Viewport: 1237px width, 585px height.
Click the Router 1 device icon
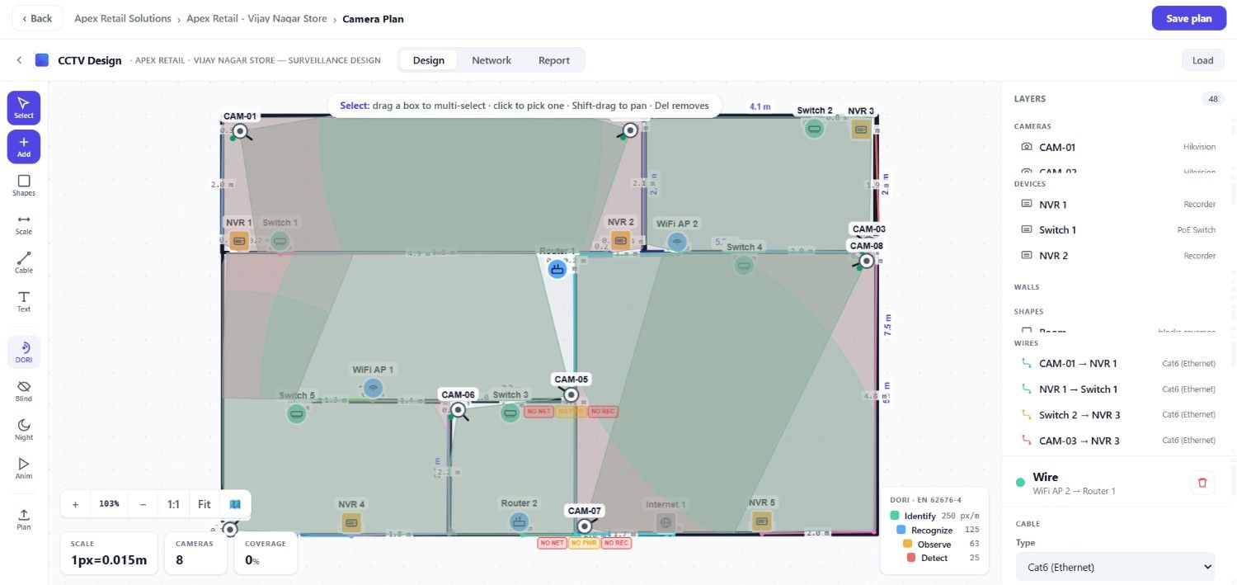pos(557,268)
